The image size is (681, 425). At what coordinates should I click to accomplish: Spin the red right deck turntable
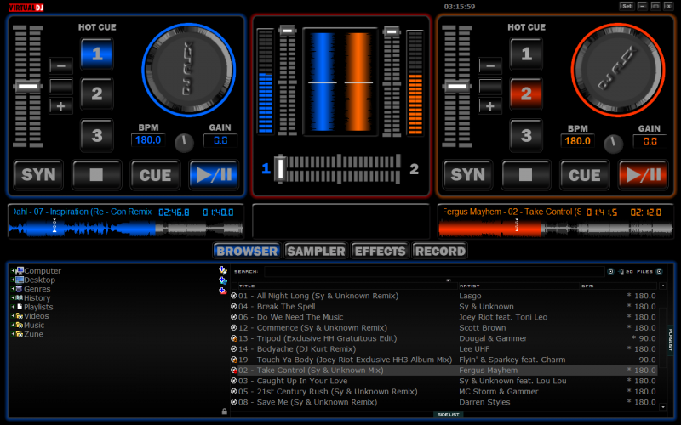pos(618,70)
